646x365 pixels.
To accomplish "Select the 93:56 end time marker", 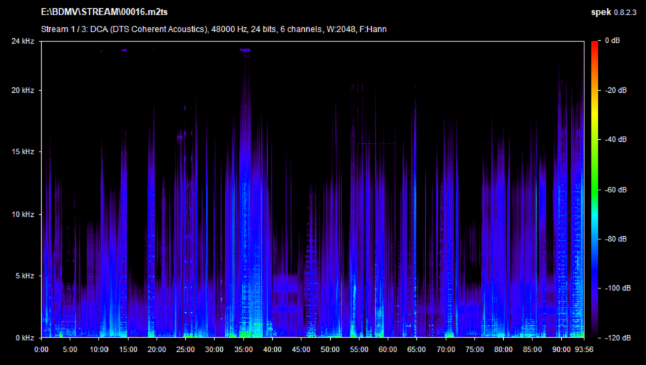I will [583, 349].
